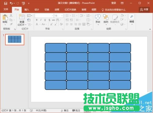The image size is (153, 113).
Task: Click 批注 (Comments) in the status bar
Action: (x=76, y=111)
